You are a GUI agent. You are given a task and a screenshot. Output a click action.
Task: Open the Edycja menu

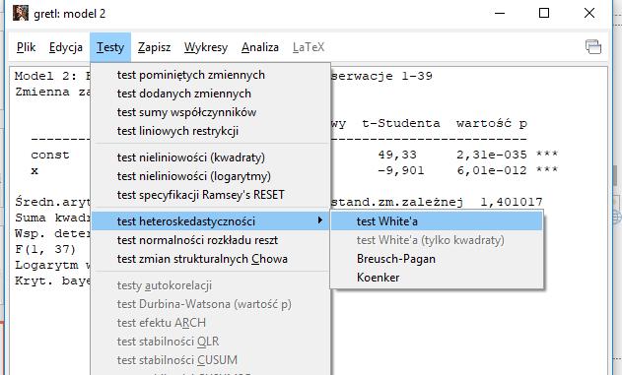66,47
